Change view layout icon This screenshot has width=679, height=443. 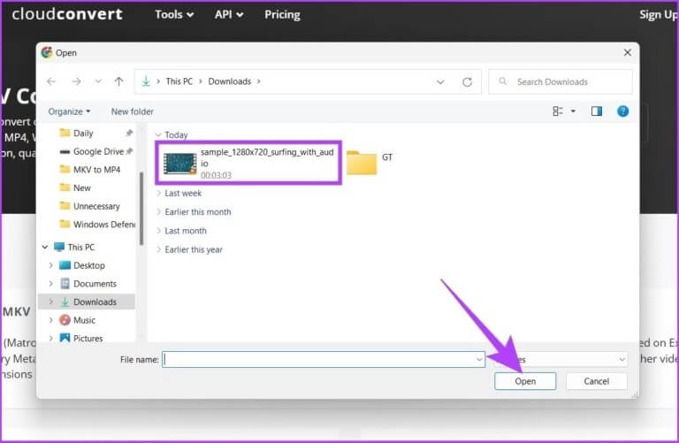pos(558,111)
